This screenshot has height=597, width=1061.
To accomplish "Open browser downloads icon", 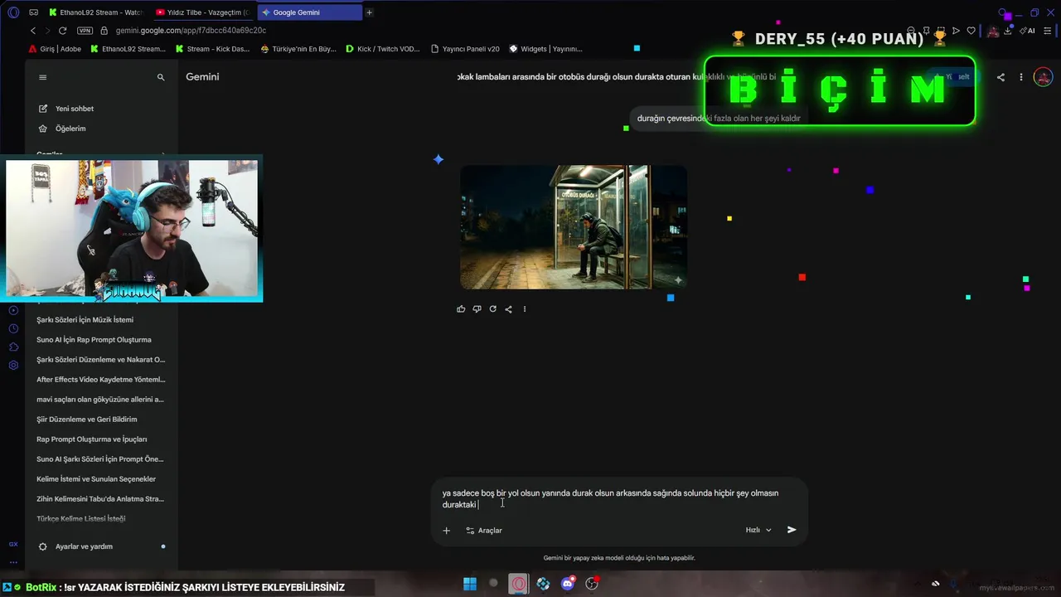I will click(x=1008, y=31).
